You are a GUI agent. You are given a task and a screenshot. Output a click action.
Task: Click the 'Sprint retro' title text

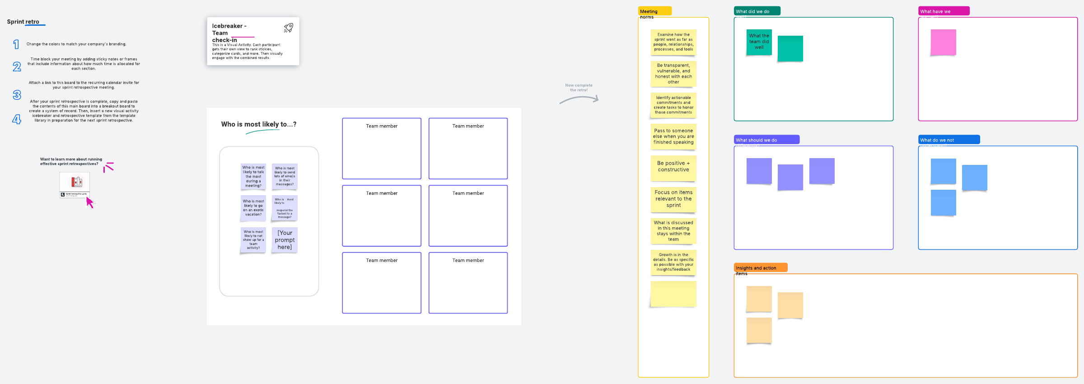[23, 22]
